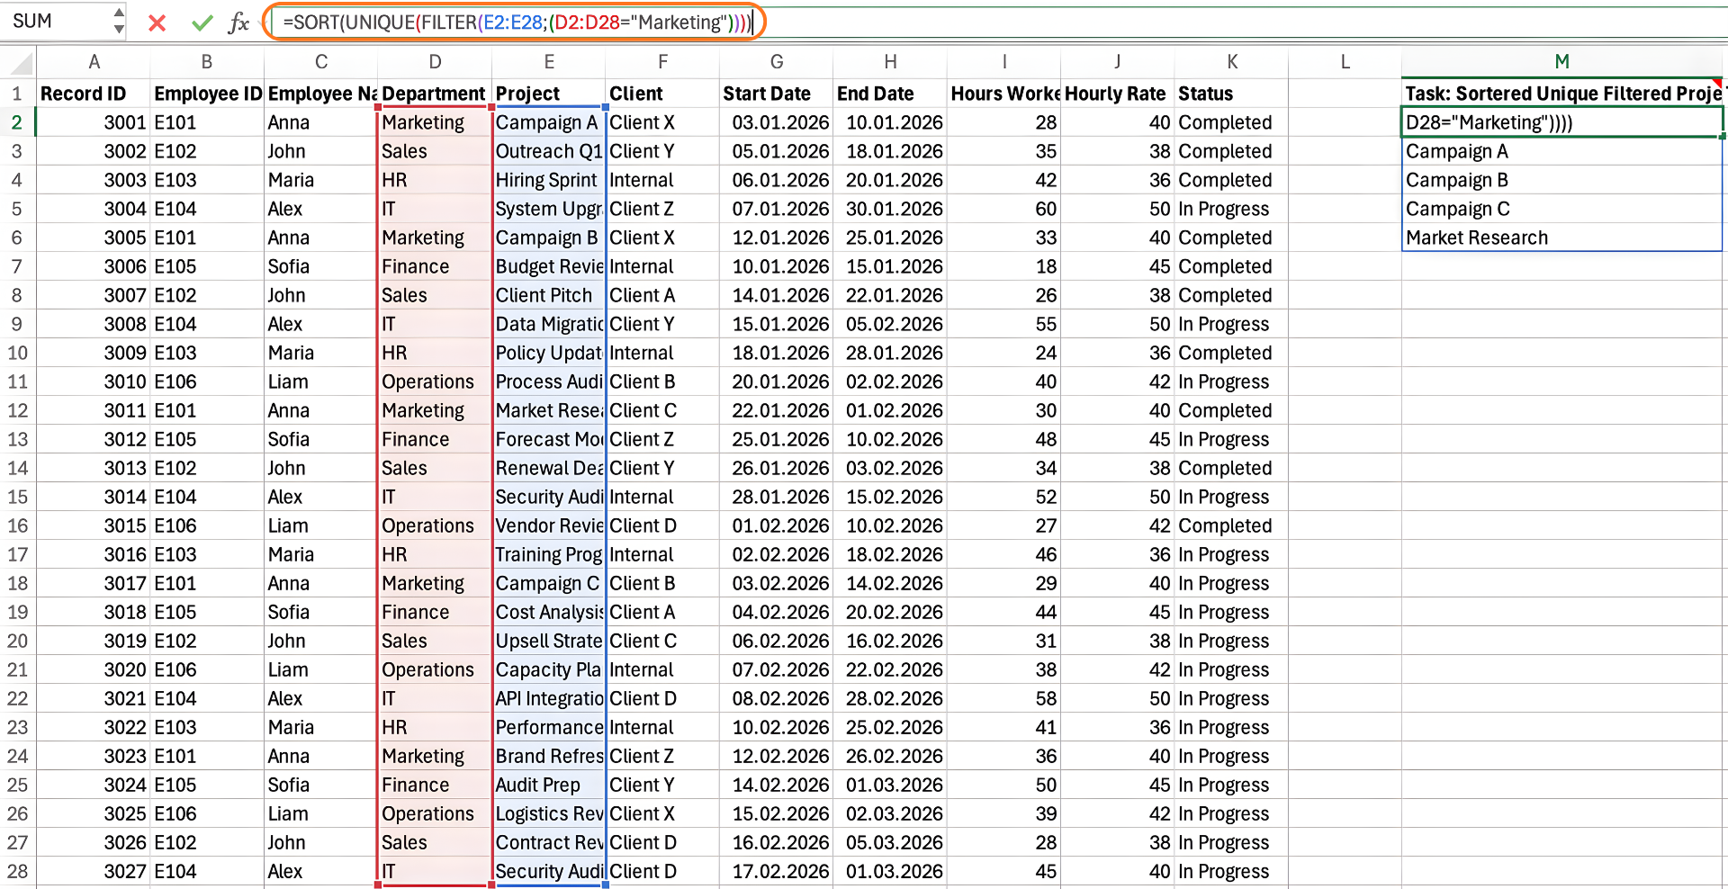
Task: Select the Status header cell
Action: tap(1230, 94)
